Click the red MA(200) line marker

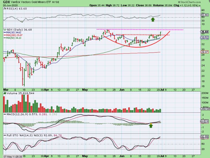pos(5,35)
